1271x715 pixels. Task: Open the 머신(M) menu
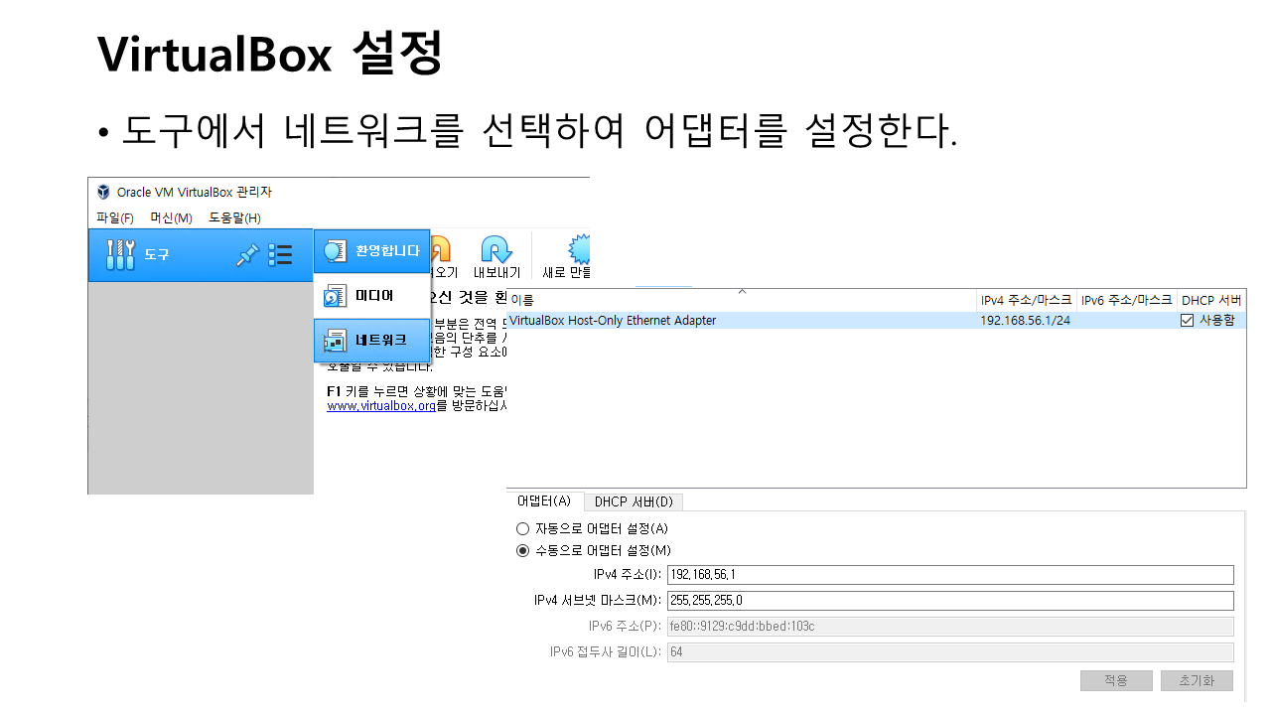pyautogui.click(x=171, y=218)
